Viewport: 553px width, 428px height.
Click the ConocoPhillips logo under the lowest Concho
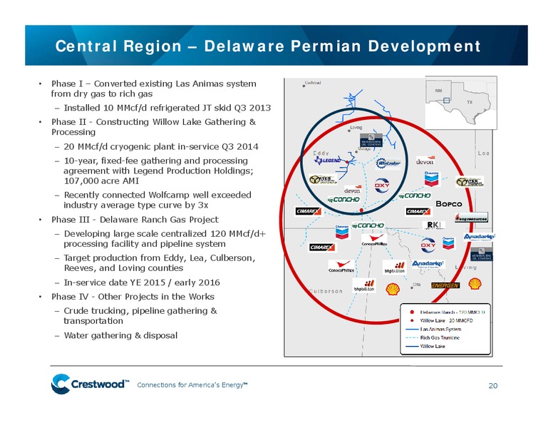point(374,240)
